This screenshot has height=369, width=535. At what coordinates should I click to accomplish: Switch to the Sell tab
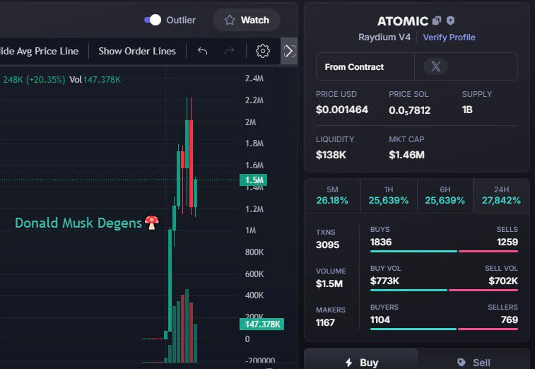pyautogui.click(x=474, y=359)
